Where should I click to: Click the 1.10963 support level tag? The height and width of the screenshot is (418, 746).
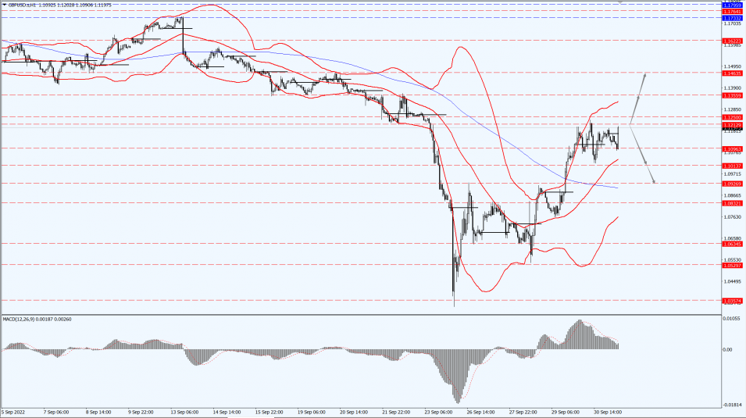pos(732,149)
